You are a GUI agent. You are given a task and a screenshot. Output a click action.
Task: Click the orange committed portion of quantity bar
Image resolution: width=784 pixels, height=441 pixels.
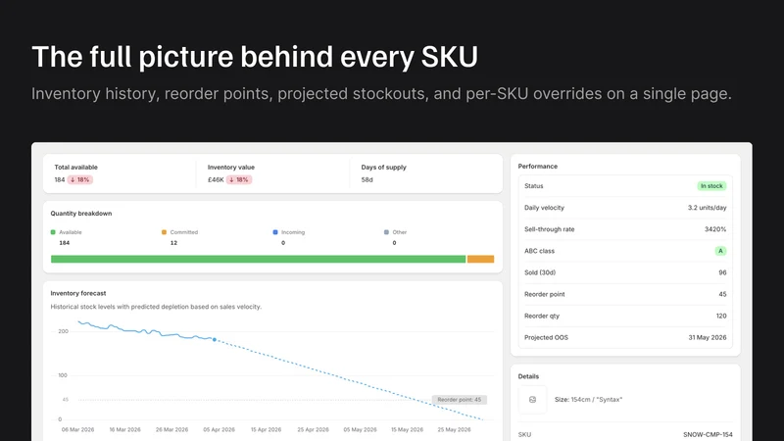(480, 259)
